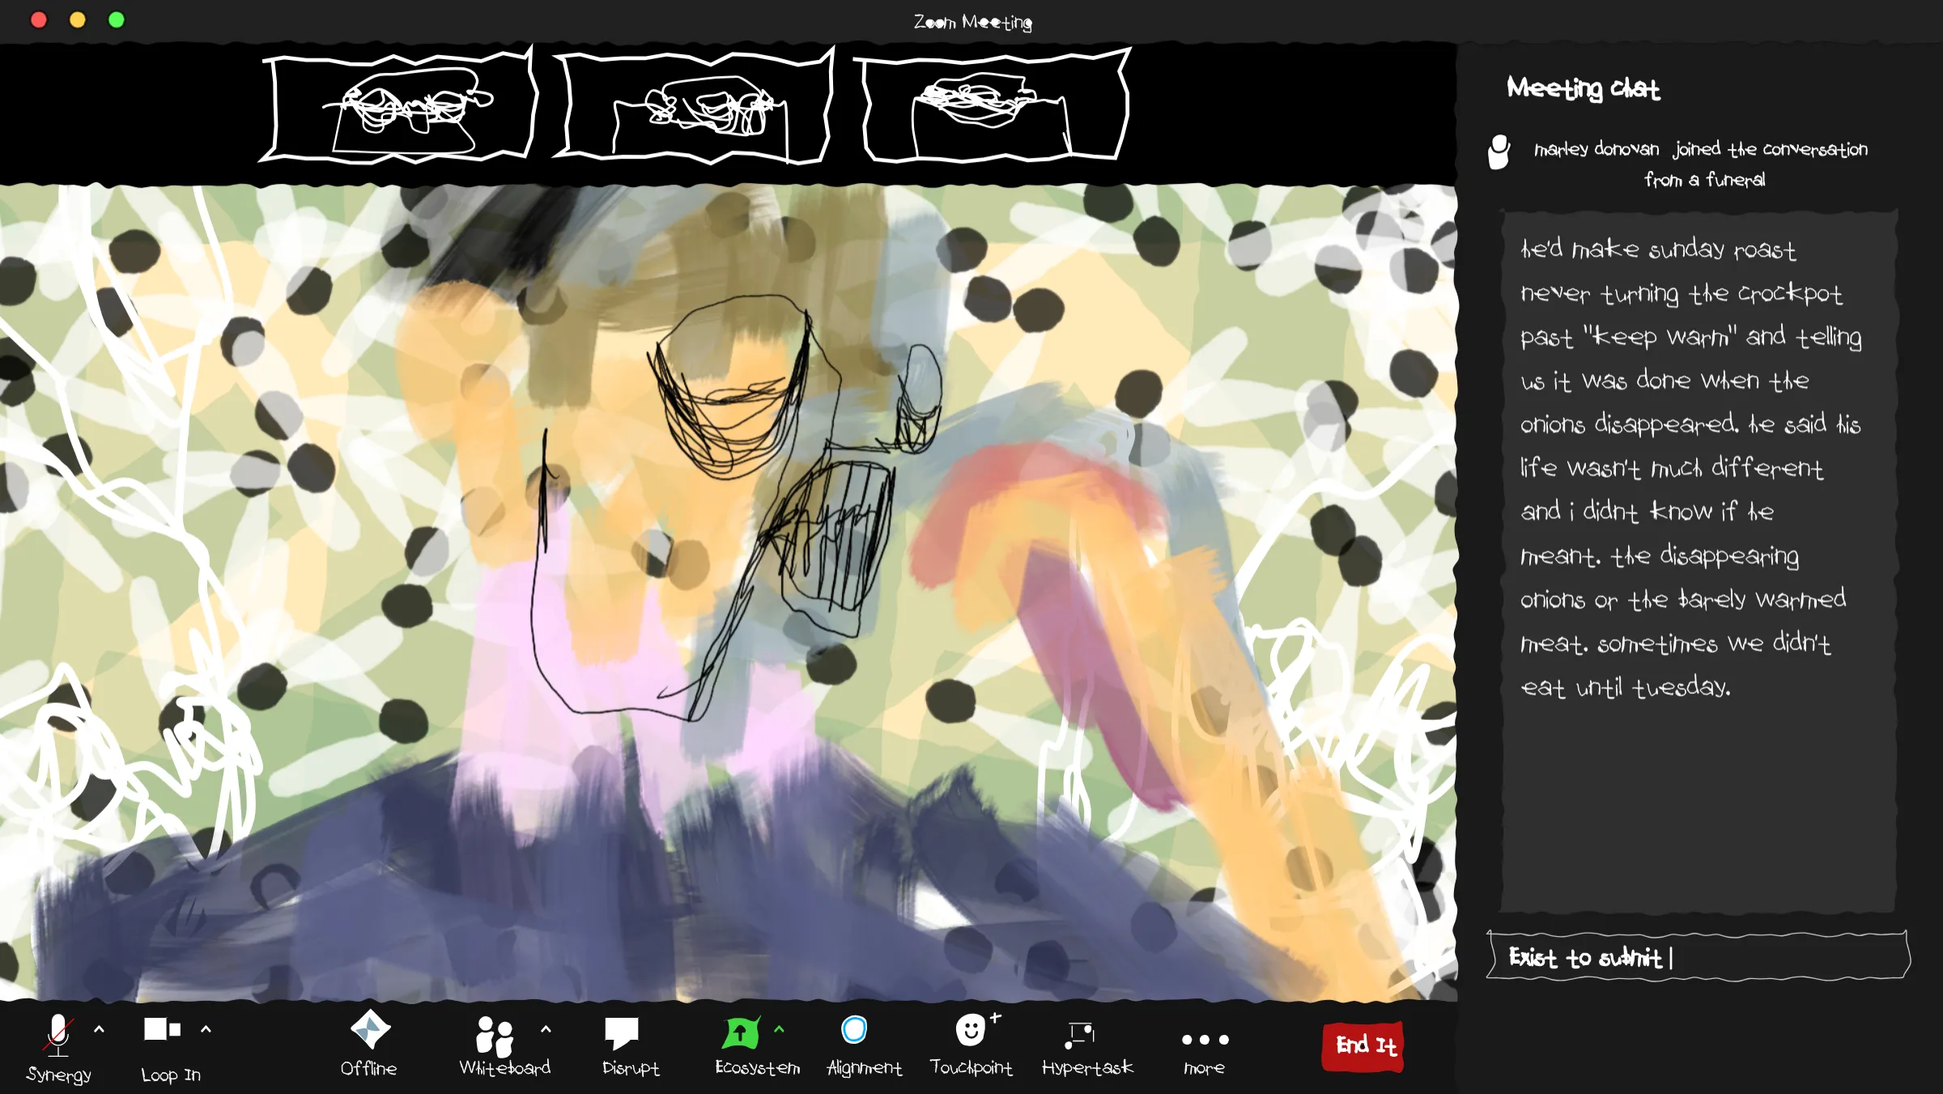The width and height of the screenshot is (1943, 1094).
Task: Expand the green caret beside Ecosystem
Action: tap(779, 1029)
